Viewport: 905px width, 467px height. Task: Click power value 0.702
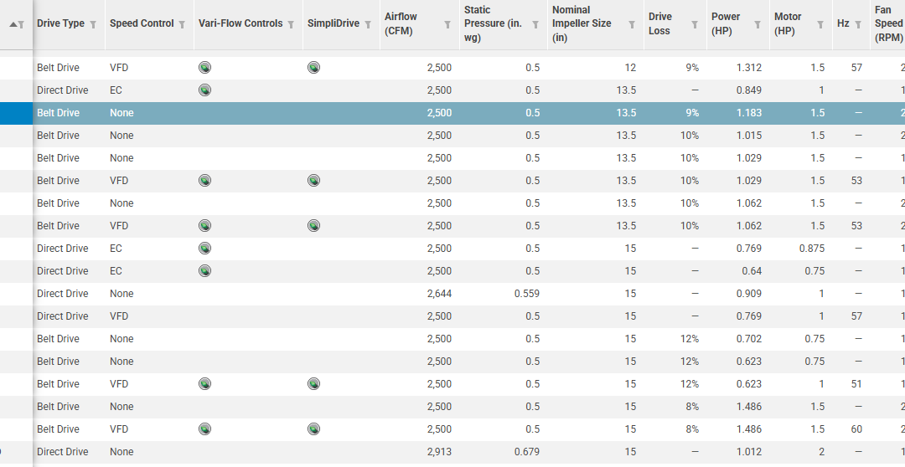coord(749,338)
